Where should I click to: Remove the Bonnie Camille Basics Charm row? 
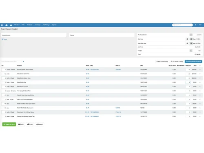[200, 70]
